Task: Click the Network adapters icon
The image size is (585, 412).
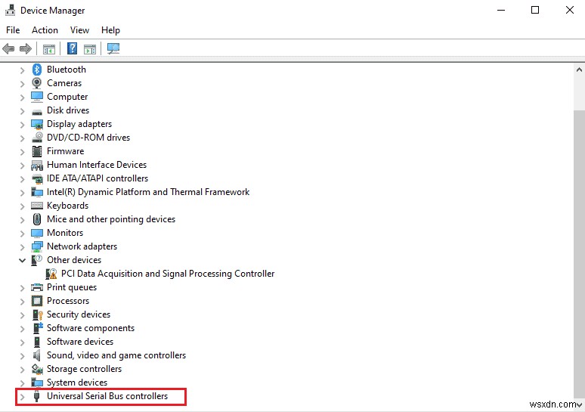Action: (37, 246)
